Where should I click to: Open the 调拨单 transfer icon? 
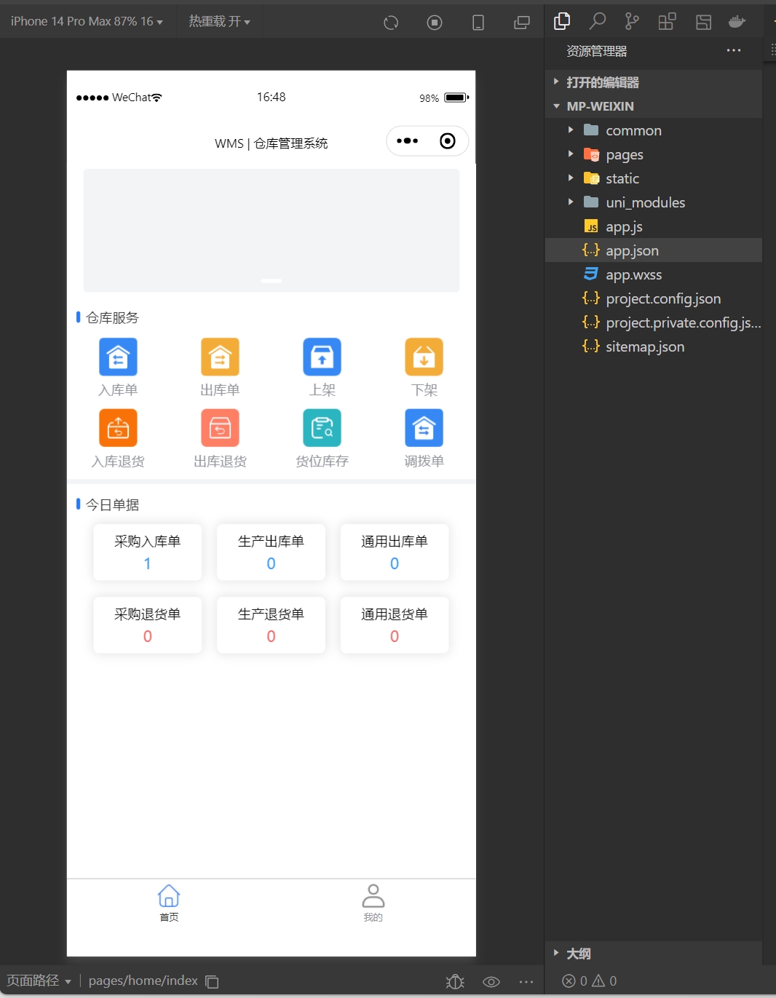pos(424,428)
